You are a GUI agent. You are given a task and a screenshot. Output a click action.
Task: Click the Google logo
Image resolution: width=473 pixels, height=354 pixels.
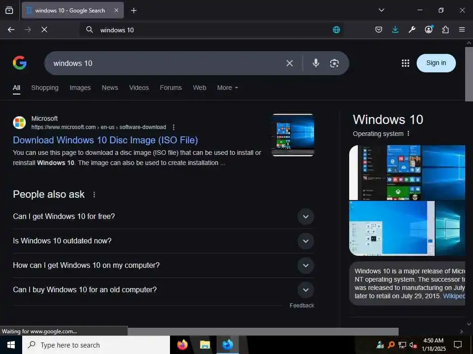pyautogui.click(x=19, y=63)
